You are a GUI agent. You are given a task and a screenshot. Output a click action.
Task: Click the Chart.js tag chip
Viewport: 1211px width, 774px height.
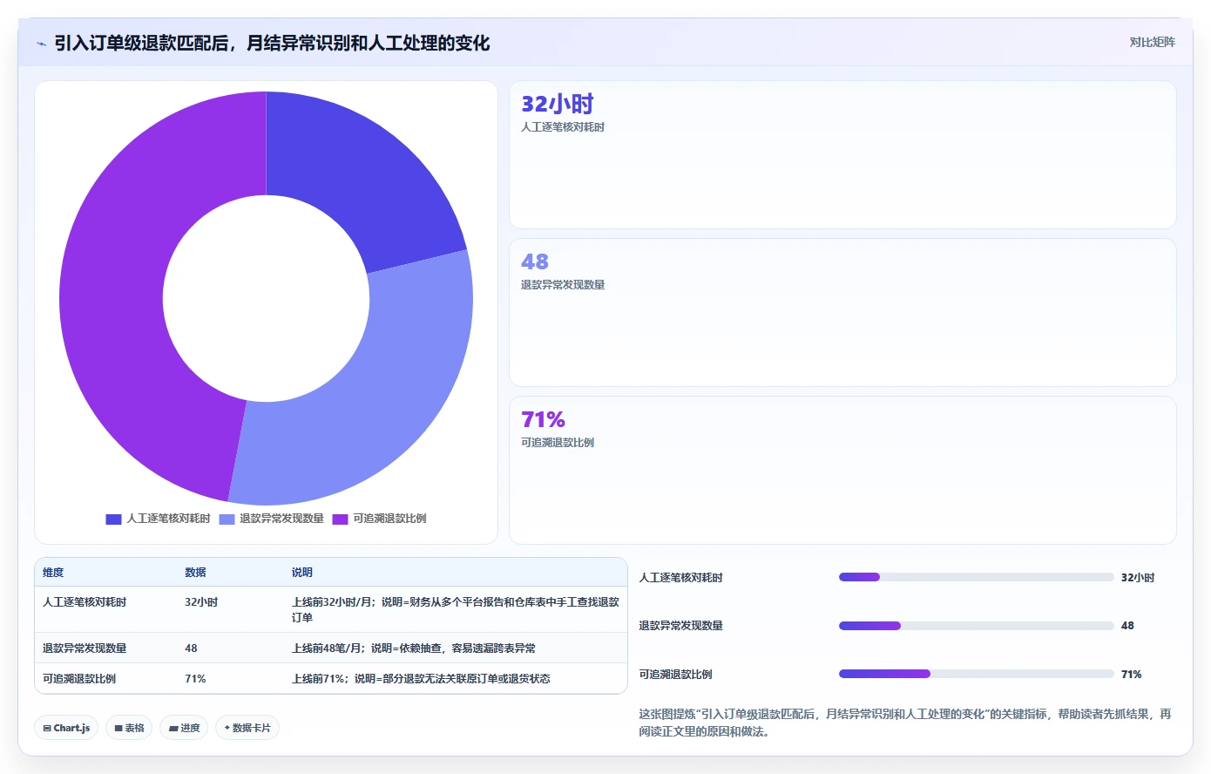tap(66, 728)
